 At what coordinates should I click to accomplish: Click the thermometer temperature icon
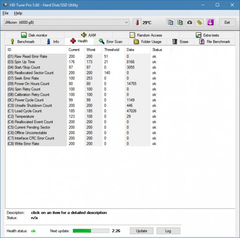137,22
